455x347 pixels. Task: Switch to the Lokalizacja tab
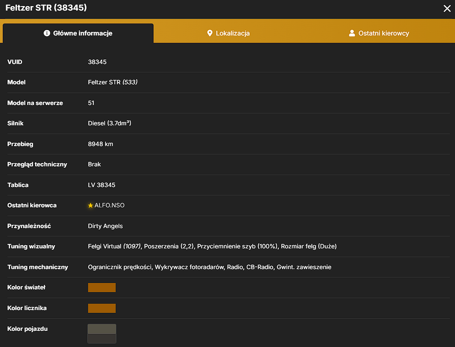click(228, 33)
